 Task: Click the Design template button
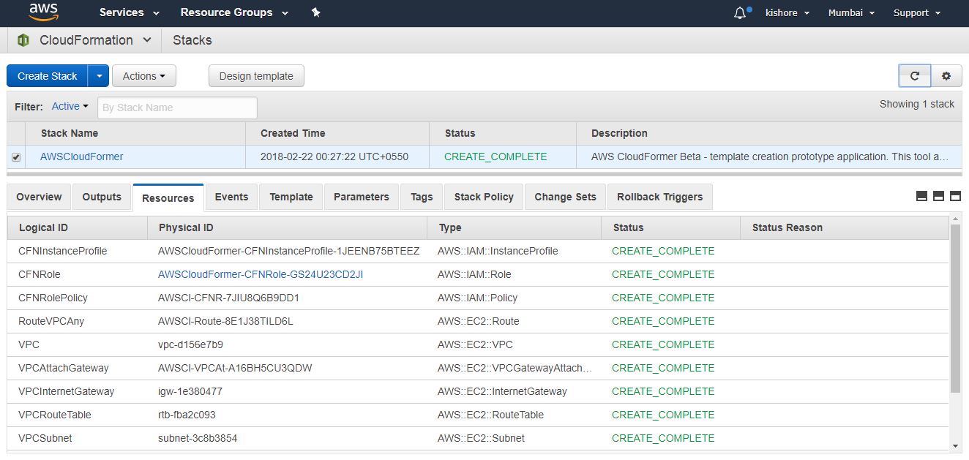[x=256, y=76]
